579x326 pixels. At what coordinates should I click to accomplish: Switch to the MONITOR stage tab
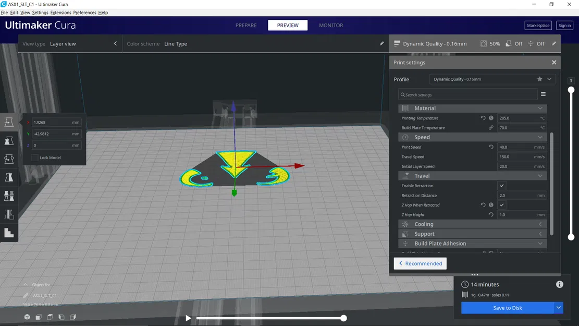tap(331, 25)
